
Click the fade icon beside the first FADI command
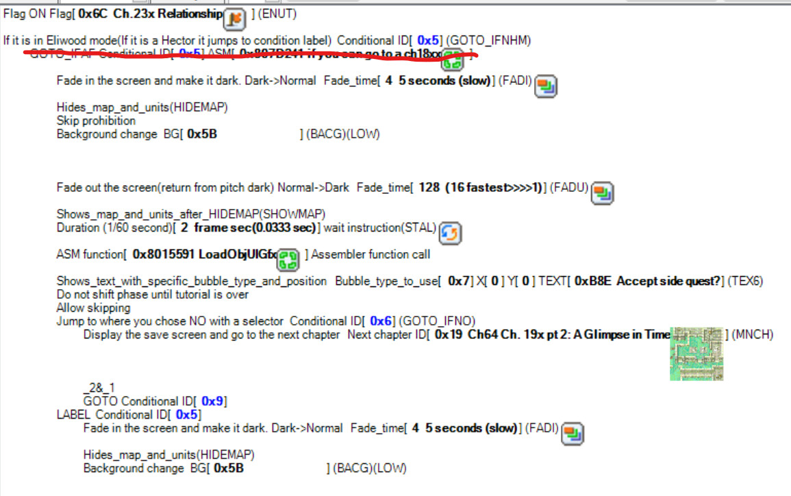tap(546, 85)
